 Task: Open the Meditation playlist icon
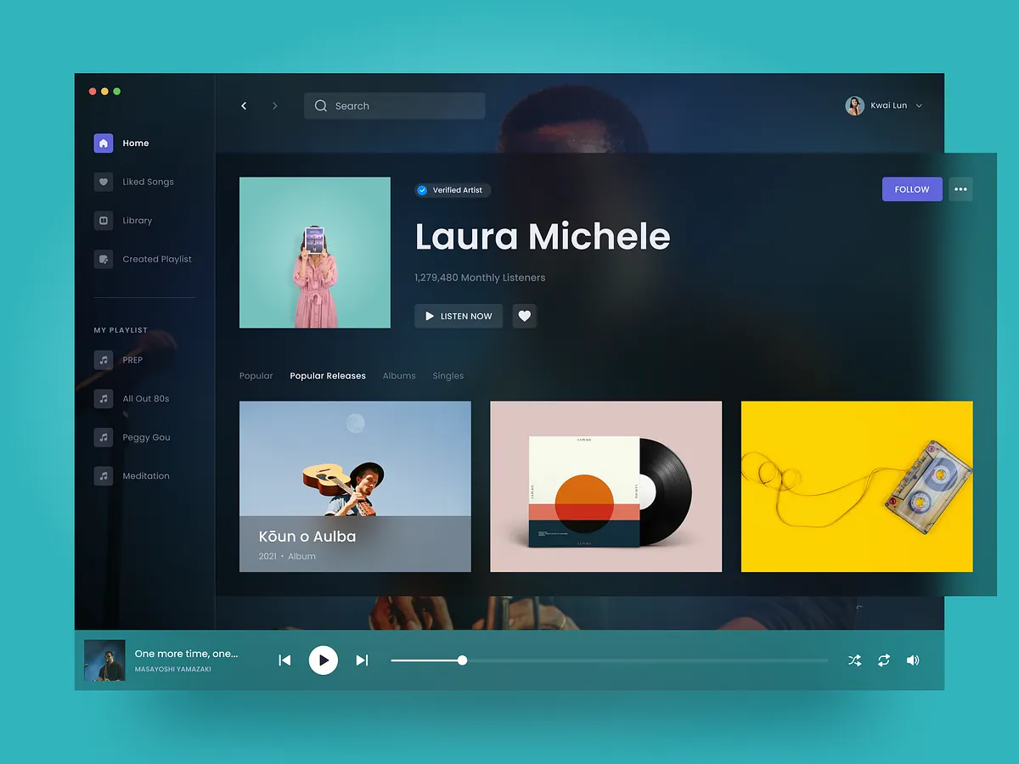(x=104, y=476)
